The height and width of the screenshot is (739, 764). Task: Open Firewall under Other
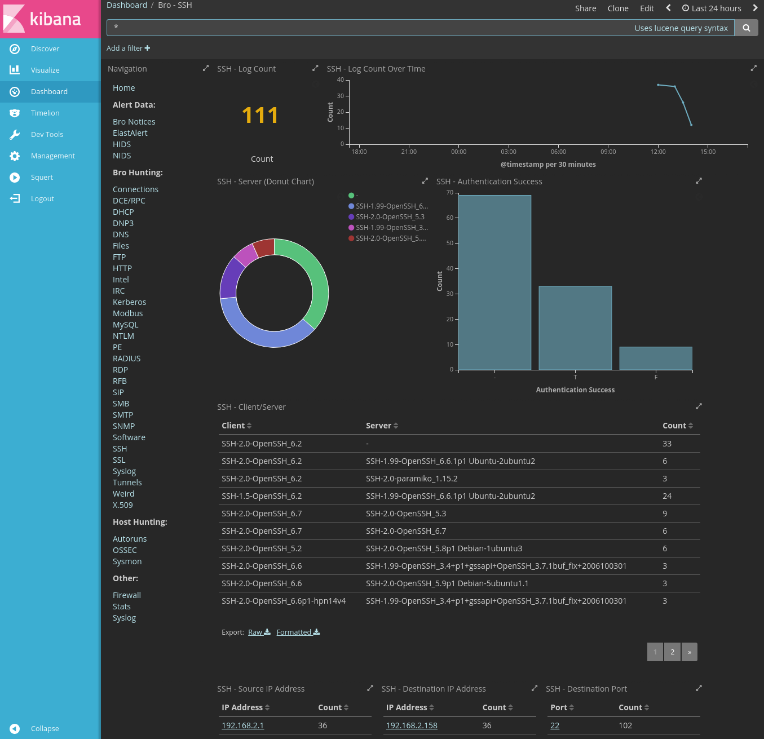(x=127, y=595)
